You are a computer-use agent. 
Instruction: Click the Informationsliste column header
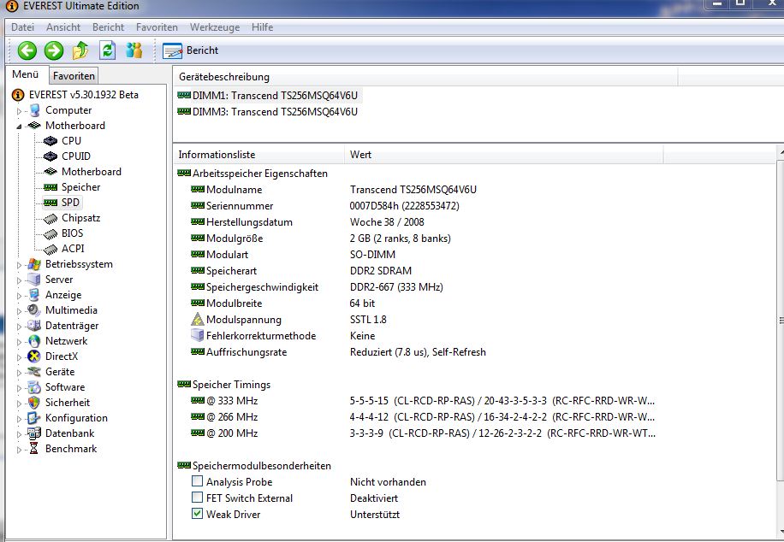[258, 155]
